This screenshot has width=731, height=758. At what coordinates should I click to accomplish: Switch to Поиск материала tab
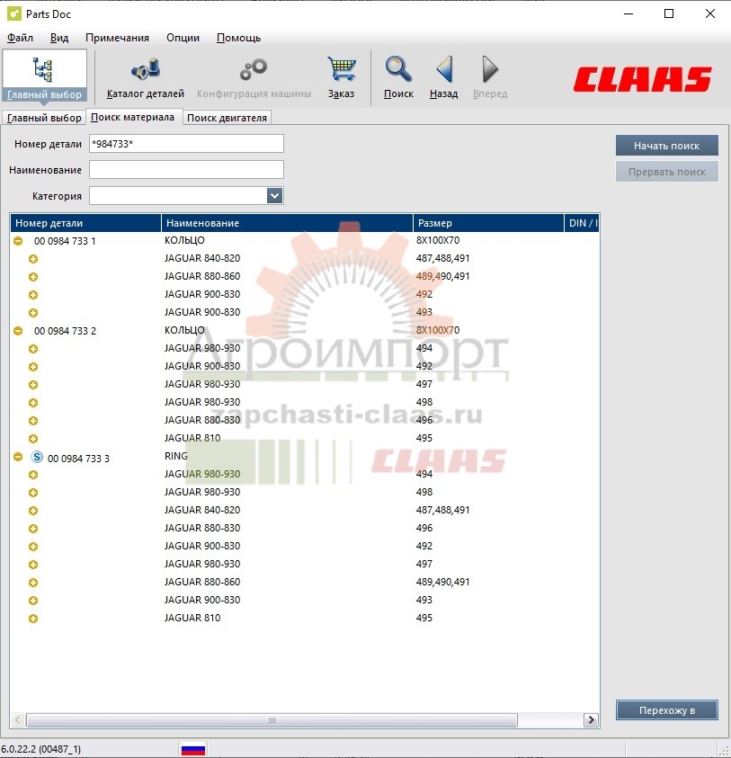click(132, 117)
